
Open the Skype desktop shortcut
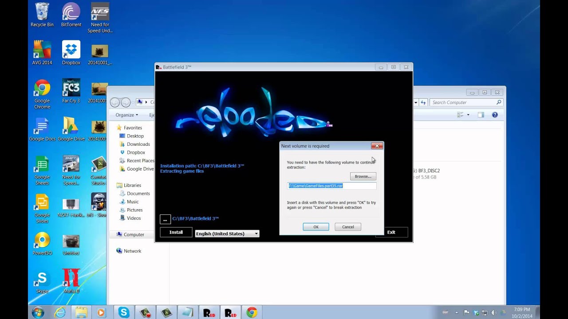click(42, 282)
